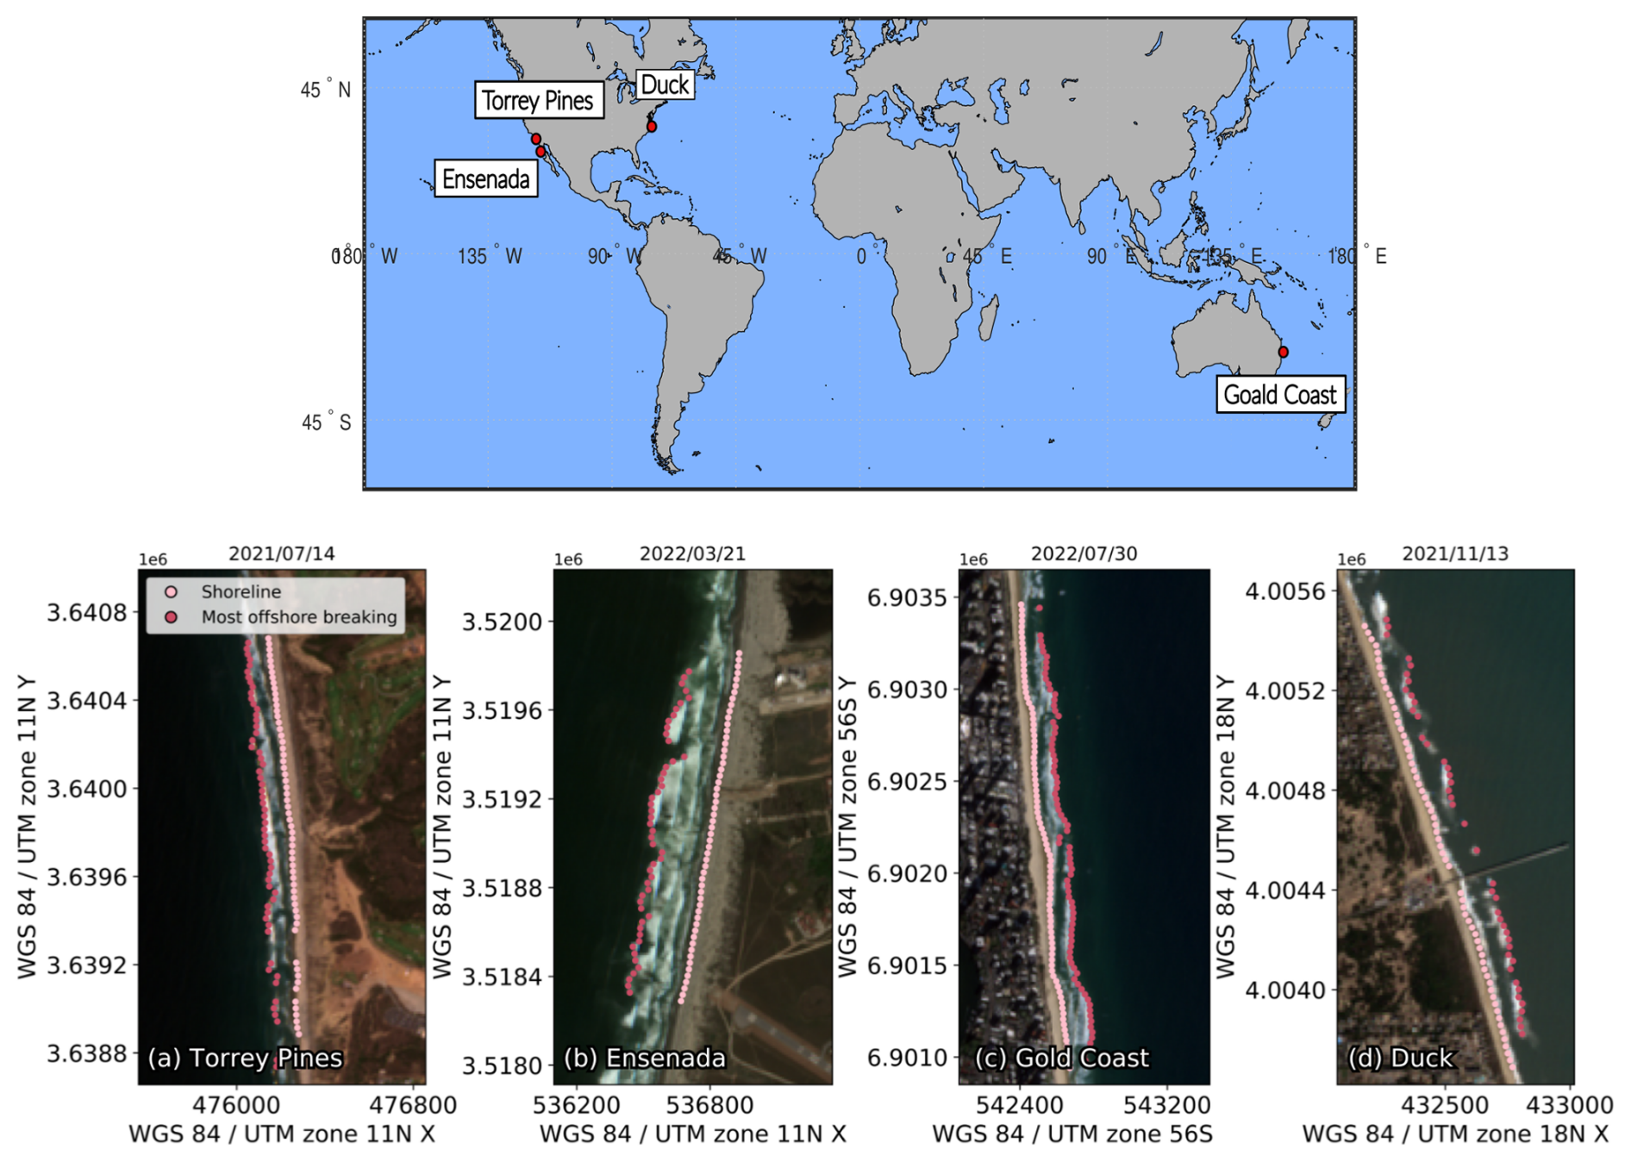This screenshot has height=1162, width=1631.
Task: Click the 2022/07/30 date title
Action: click(x=1084, y=553)
